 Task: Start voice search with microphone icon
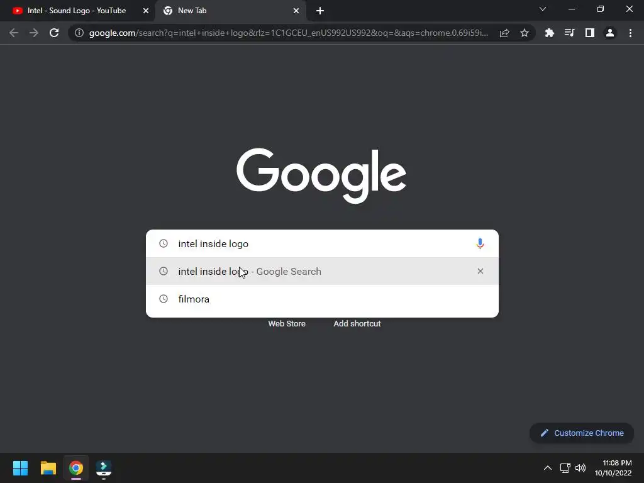[x=480, y=243]
